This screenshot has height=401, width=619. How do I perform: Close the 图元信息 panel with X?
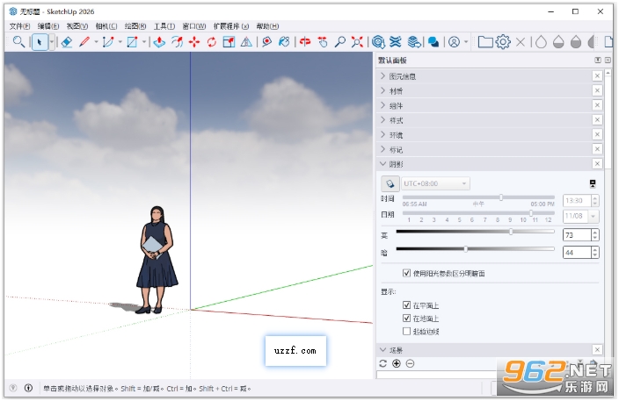coord(597,76)
